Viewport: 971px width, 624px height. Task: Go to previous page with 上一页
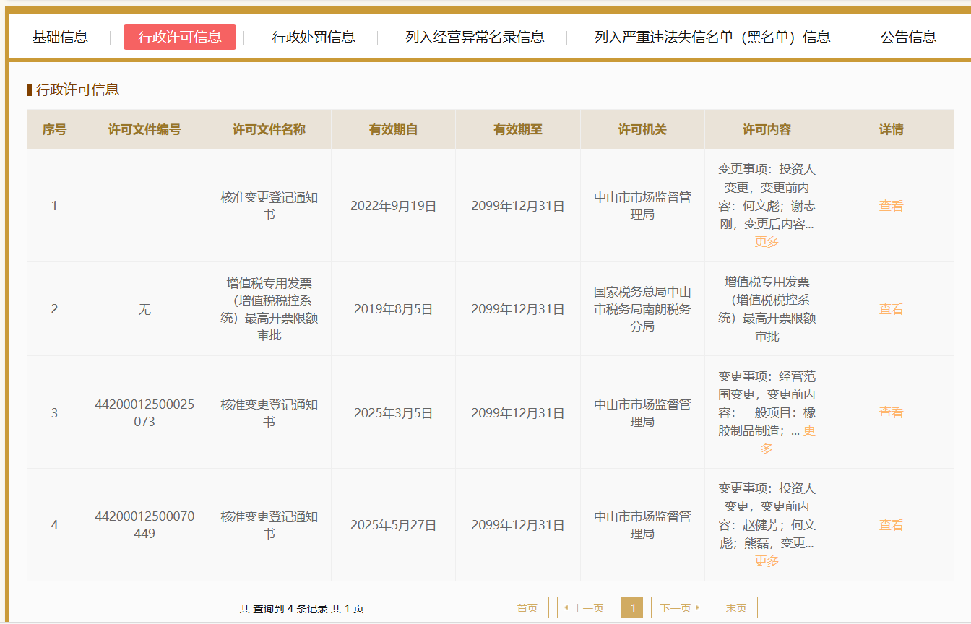584,608
